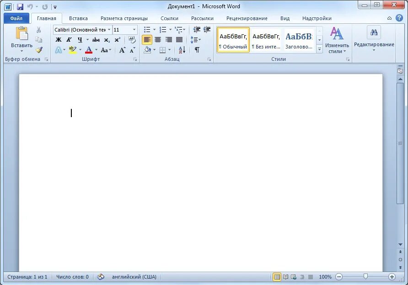Viewport: 408px width, 285px height.
Task: Open Word Help question mark
Action: coord(399,18)
